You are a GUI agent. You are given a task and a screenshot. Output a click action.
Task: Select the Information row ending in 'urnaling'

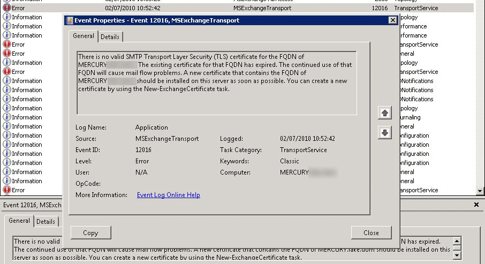click(237, 117)
